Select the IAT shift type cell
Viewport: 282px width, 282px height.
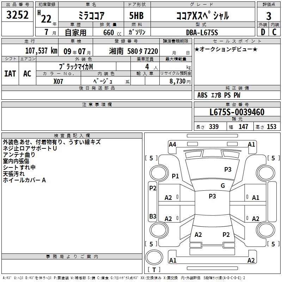coord(10,73)
